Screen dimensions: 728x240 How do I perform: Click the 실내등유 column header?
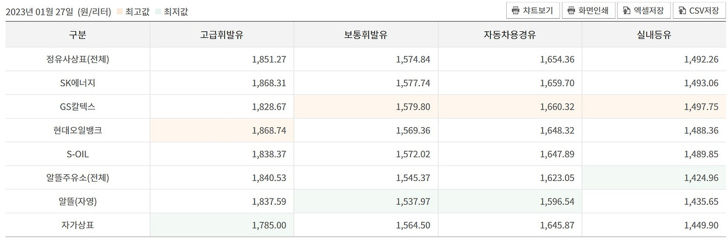pos(654,35)
